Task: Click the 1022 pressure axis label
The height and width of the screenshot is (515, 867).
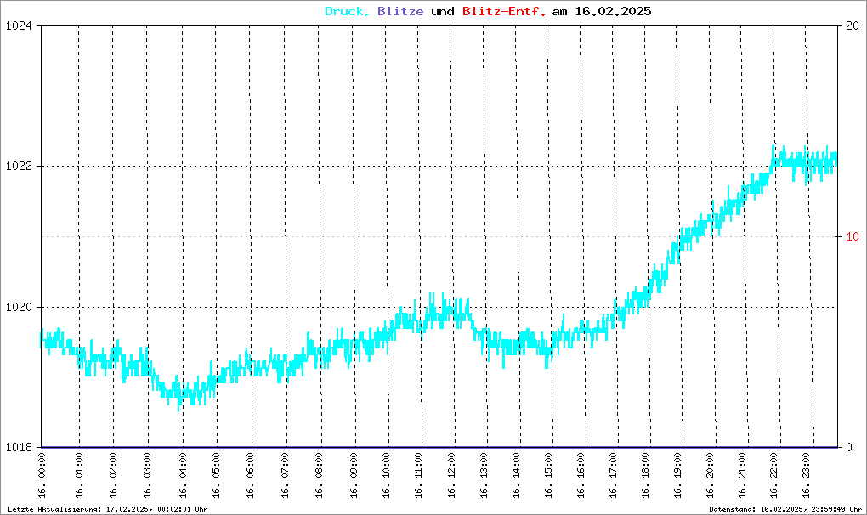Action: pos(18,166)
